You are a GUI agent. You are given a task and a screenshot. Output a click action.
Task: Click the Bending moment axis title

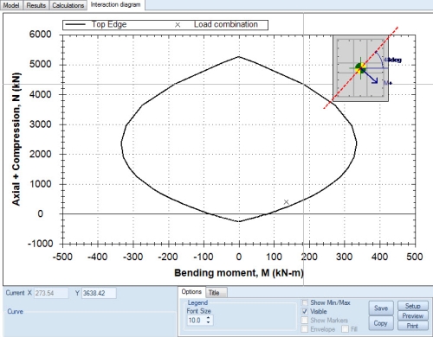pyautogui.click(x=239, y=272)
